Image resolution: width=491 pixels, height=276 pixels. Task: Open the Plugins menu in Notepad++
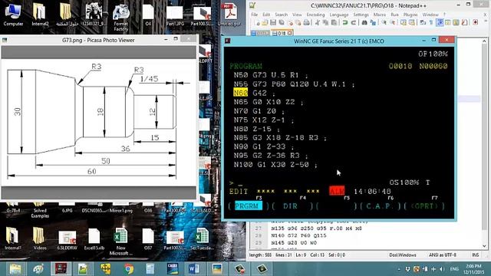tap(410, 15)
